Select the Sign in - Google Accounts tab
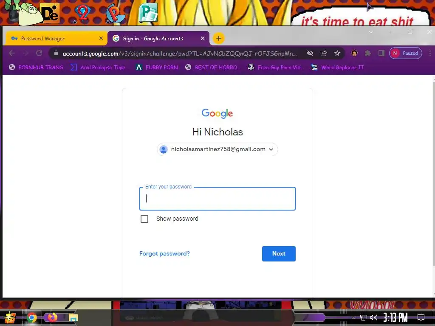 point(158,38)
